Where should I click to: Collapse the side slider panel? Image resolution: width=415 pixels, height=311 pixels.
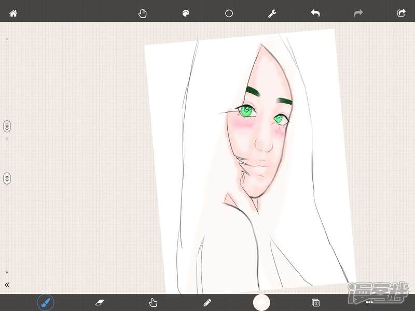(x=7, y=285)
